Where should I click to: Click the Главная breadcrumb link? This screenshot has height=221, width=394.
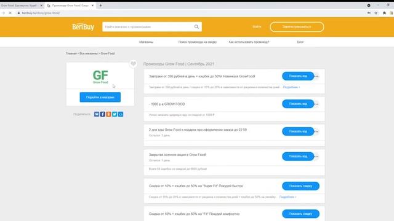pos(71,53)
